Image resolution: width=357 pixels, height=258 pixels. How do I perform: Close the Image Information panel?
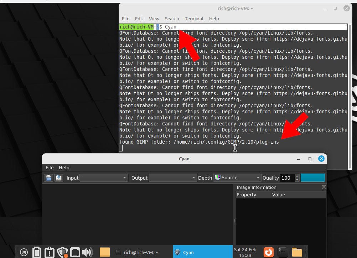click(324, 187)
